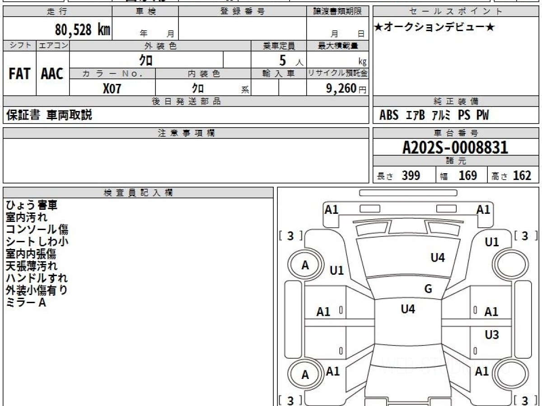The width and height of the screenshot is (542, 406).
Task: Click the エアコン header cell
Action: coord(53,46)
